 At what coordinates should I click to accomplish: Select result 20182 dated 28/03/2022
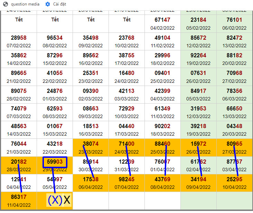(19, 165)
